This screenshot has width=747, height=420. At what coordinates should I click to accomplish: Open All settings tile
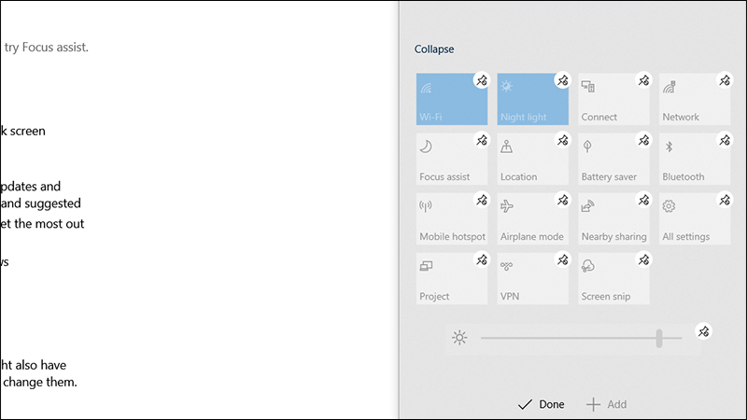coord(693,219)
